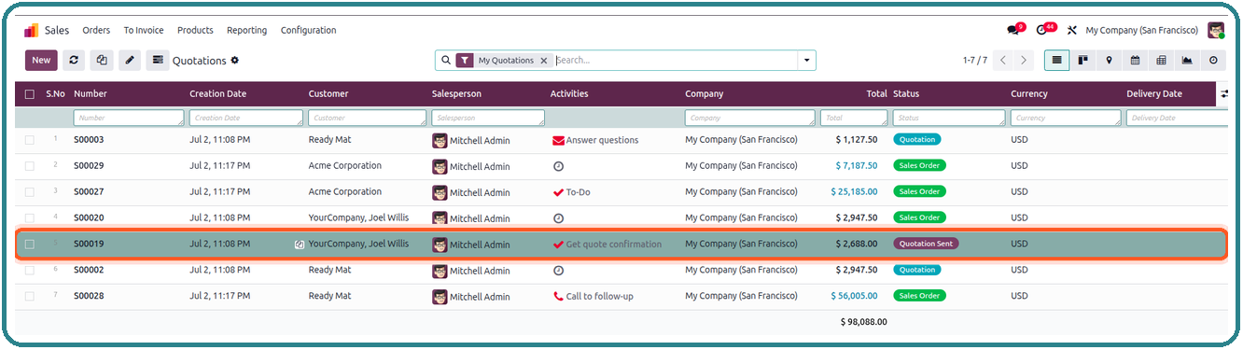Click the refresh list icon button

point(74,60)
